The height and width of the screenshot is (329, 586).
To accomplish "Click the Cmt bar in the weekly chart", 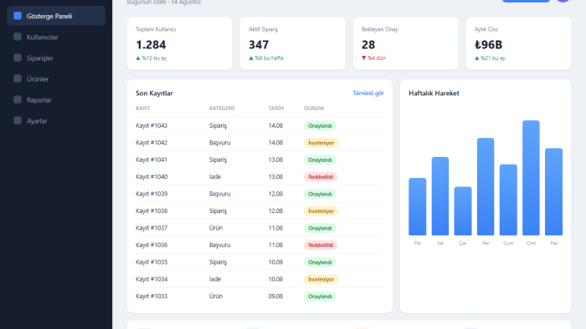I will coord(531,178).
